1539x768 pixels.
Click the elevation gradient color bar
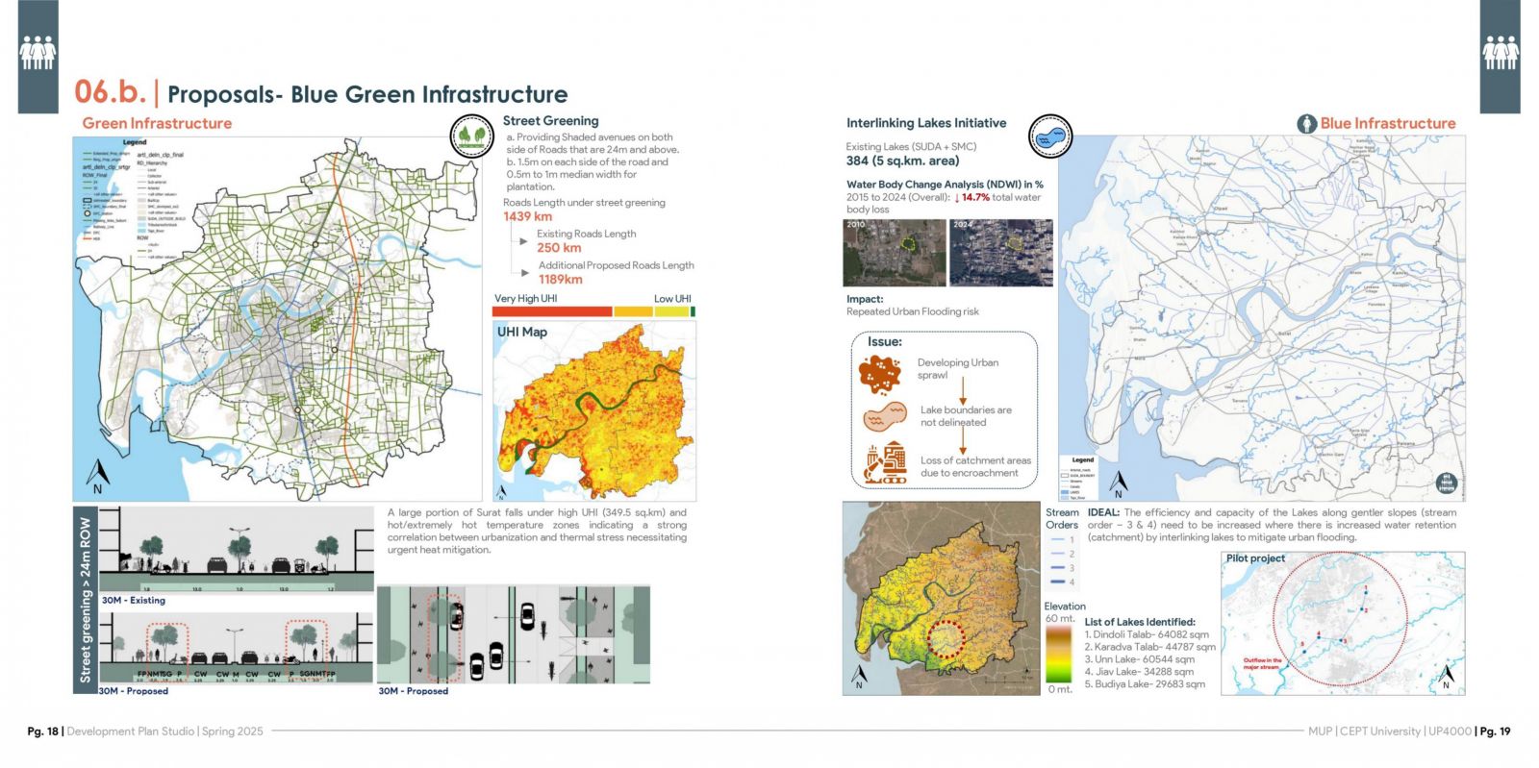(x=1058, y=654)
